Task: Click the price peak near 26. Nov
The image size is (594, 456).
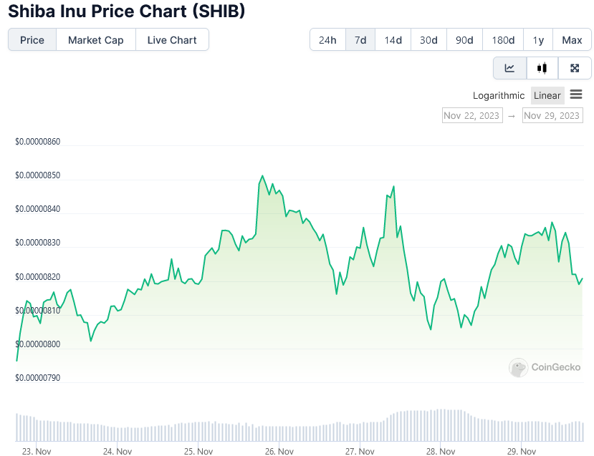Action: [262, 176]
